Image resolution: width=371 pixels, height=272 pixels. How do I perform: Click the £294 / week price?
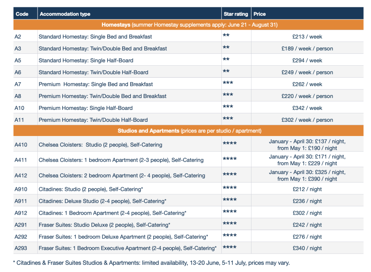(x=307, y=60)
